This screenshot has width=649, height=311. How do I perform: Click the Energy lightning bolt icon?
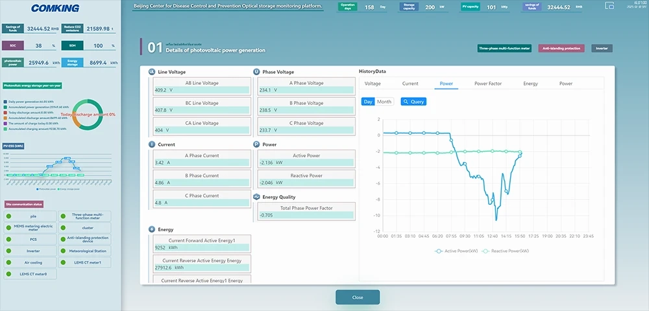pyautogui.click(x=153, y=229)
